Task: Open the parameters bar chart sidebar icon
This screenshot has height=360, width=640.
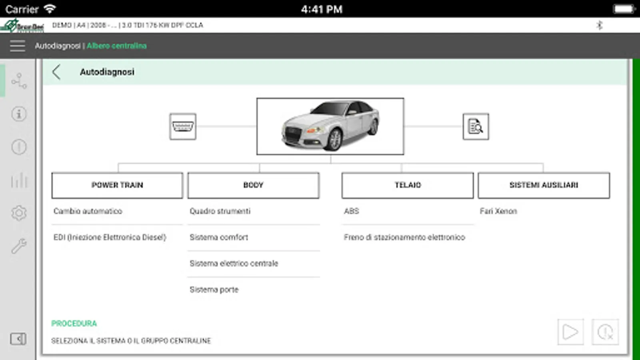Action: click(x=19, y=180)
